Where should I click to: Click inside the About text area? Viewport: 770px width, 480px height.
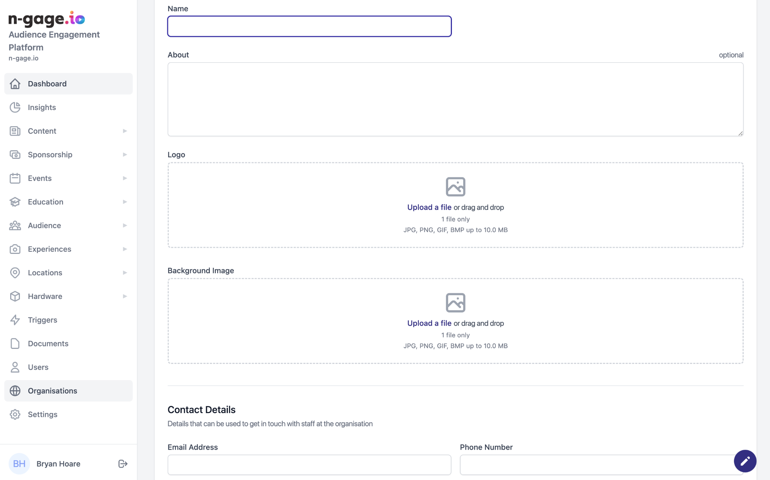[455, 100]
